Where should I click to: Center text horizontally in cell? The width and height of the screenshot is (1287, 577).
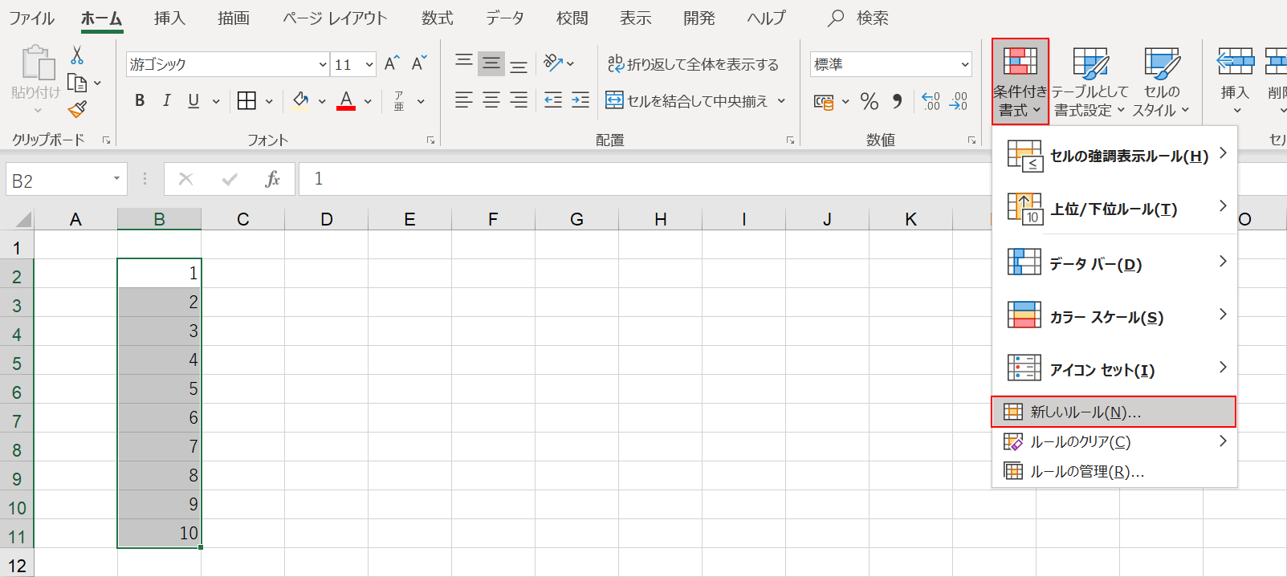pos(491,100)
